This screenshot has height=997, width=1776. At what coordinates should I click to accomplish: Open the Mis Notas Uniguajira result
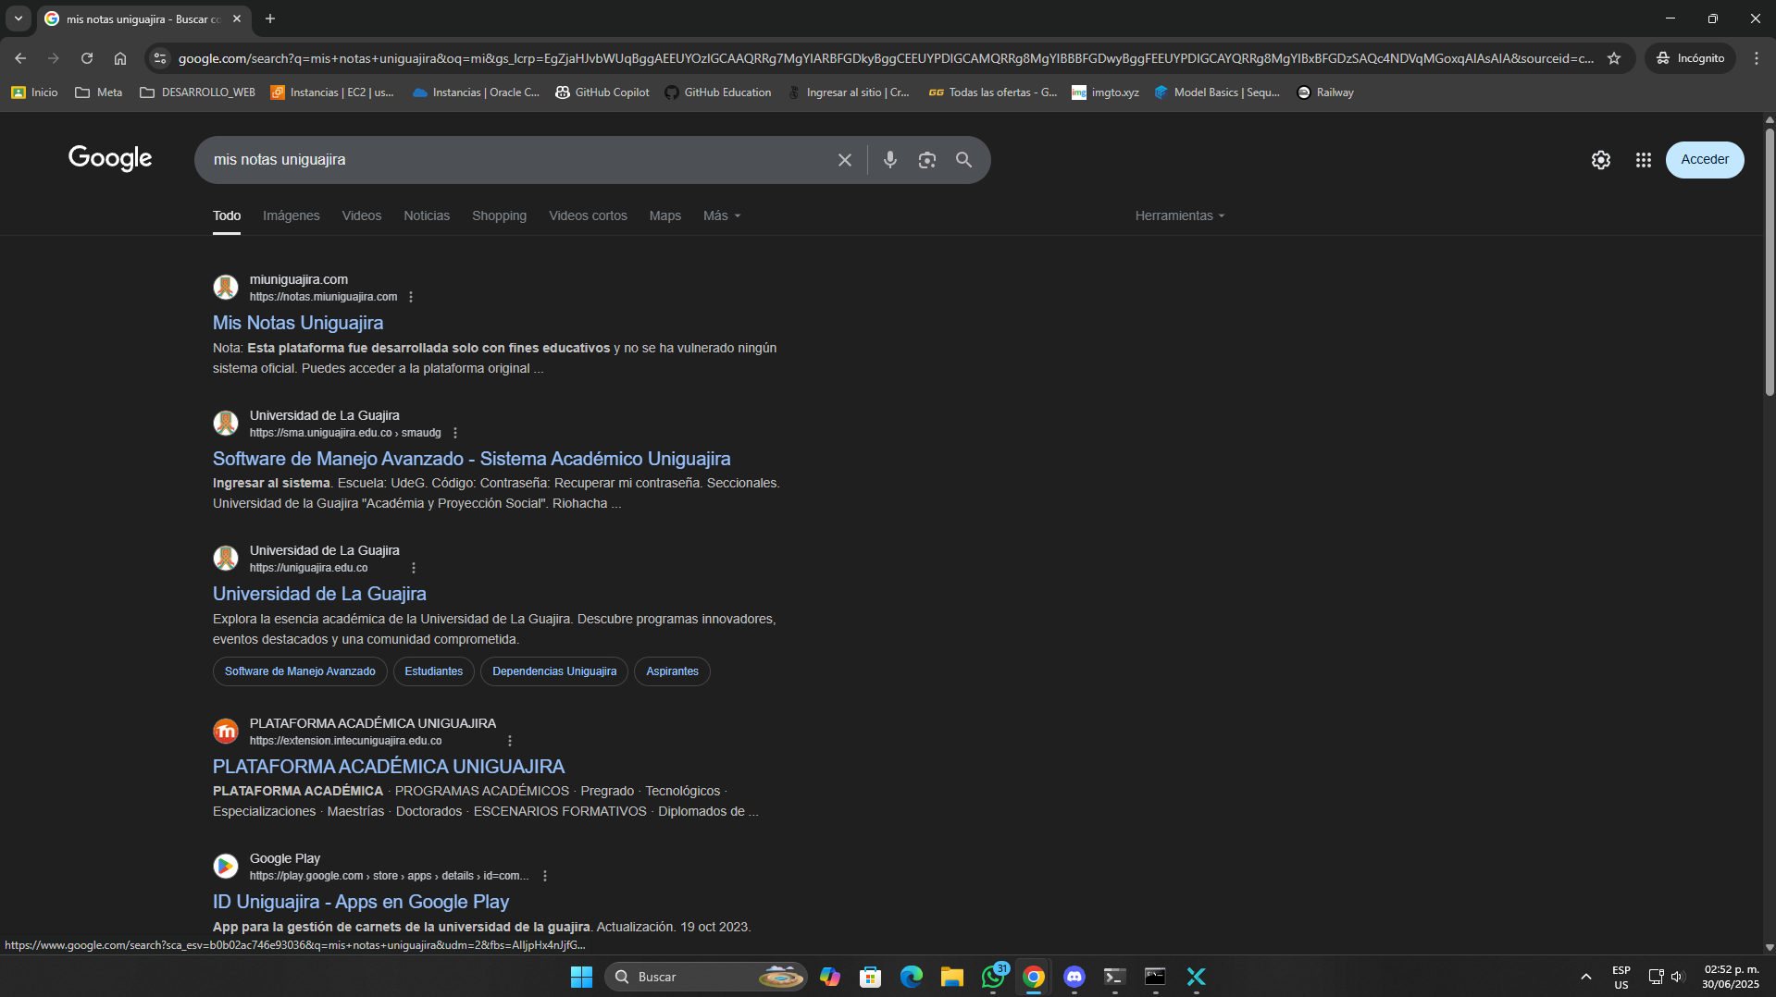pyautogui.click(x=298, y=323)
